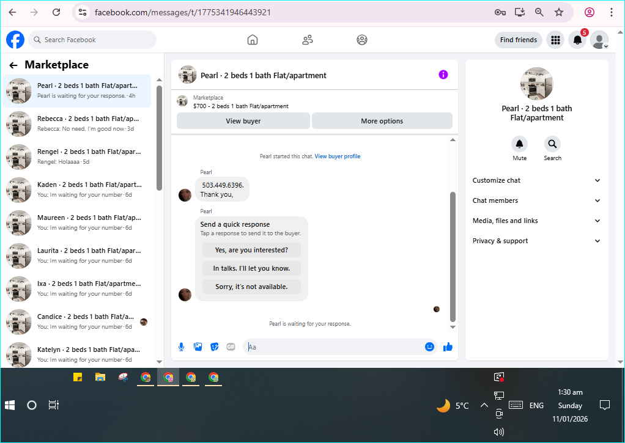The height and width of the screenshot is (443, 625).
Task: Open the Pearl conversation in the list
Action: [x=77, y=91]
